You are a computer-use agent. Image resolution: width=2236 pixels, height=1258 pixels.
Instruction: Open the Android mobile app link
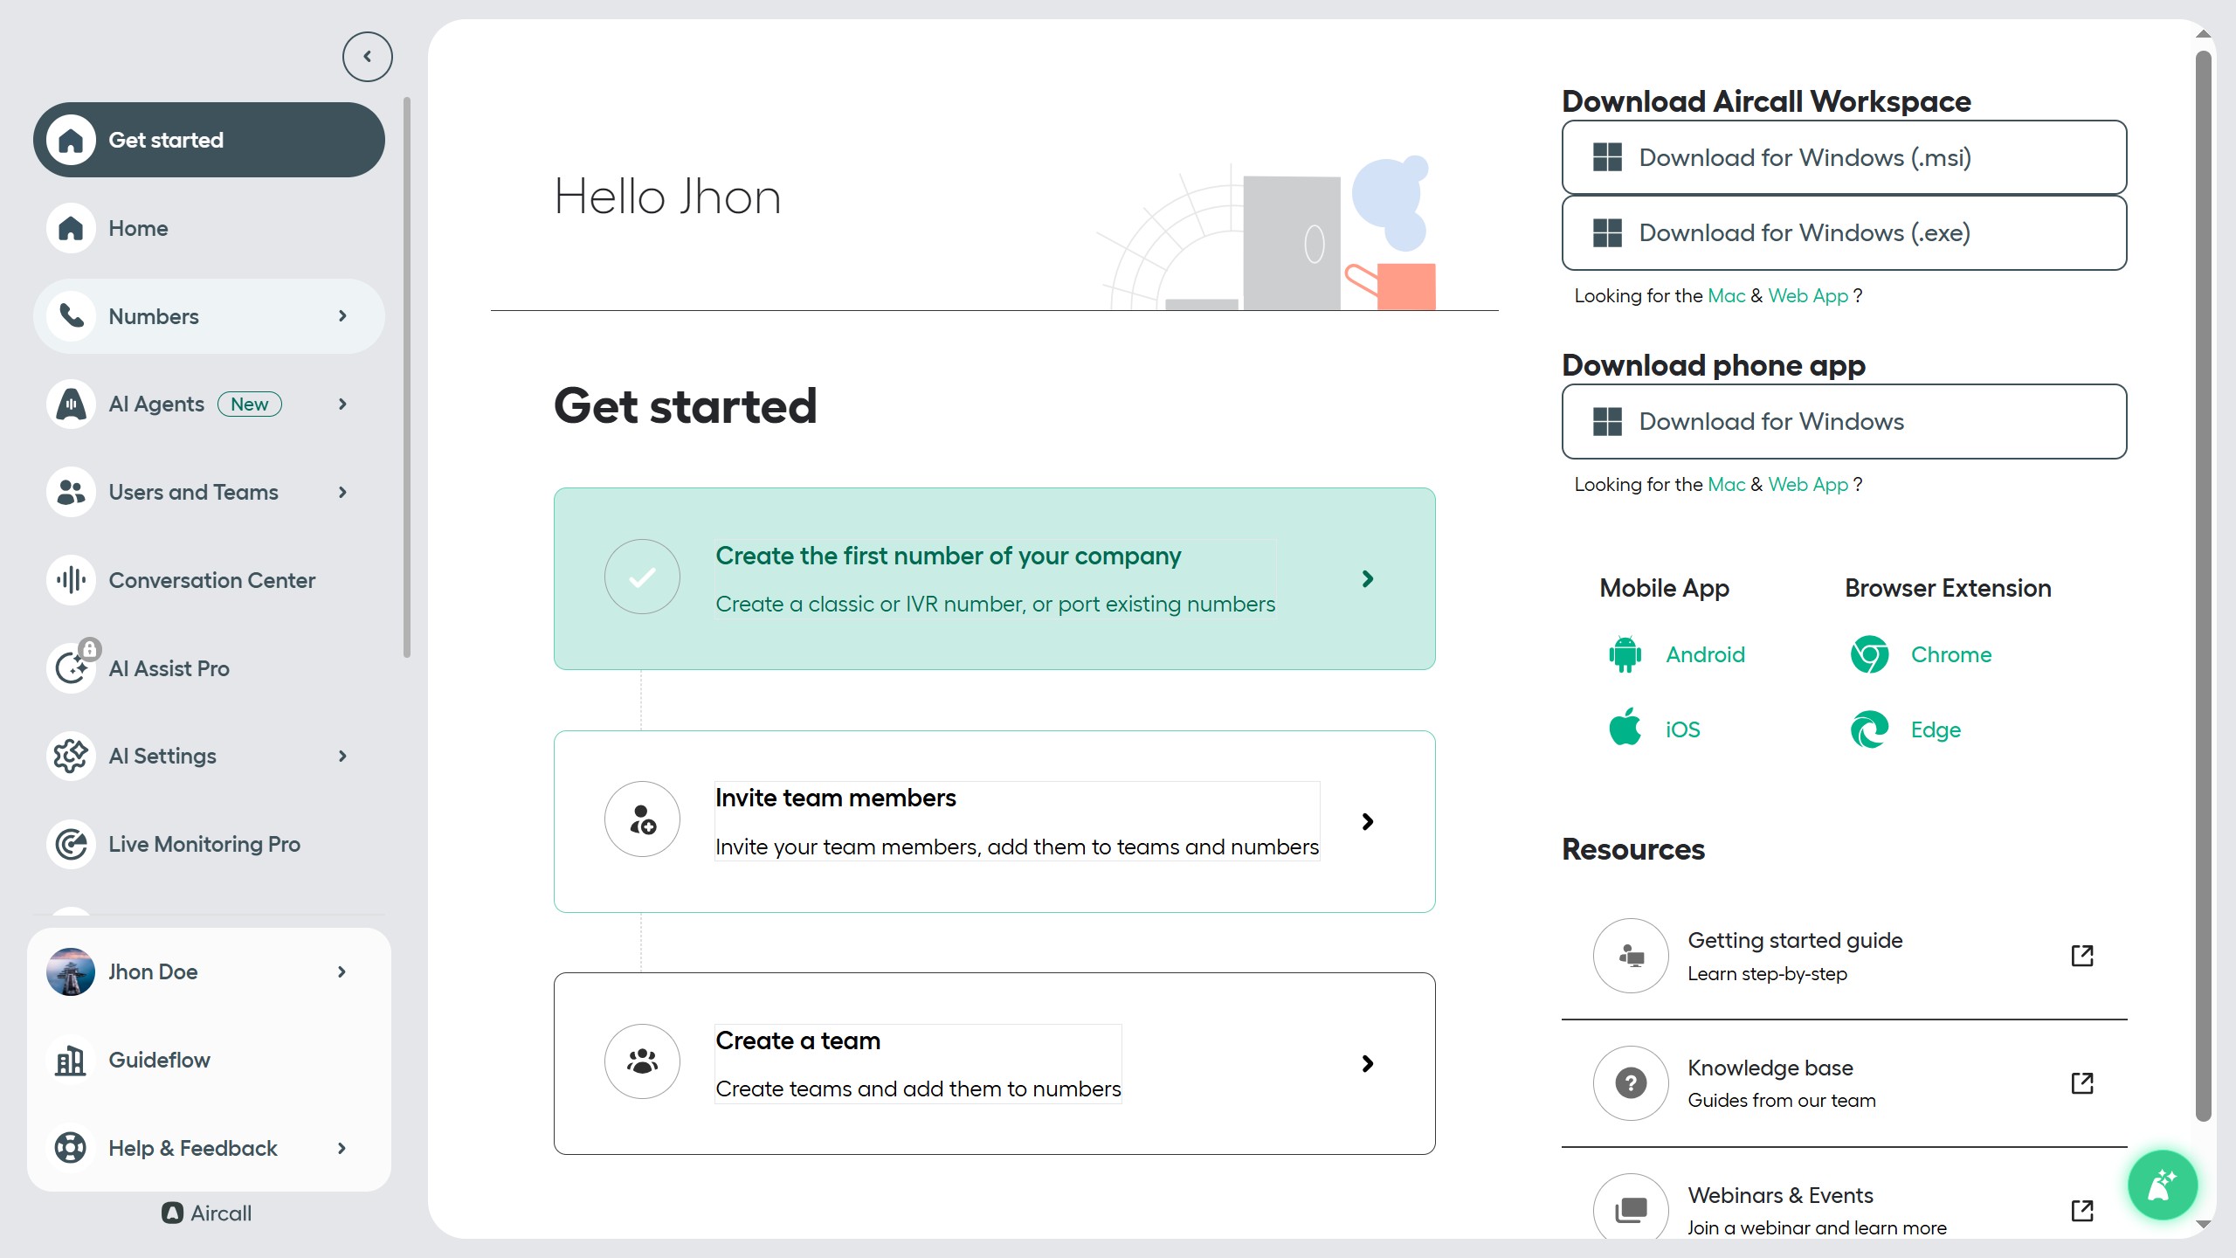pyautogui.click(x=1705, y=654)
